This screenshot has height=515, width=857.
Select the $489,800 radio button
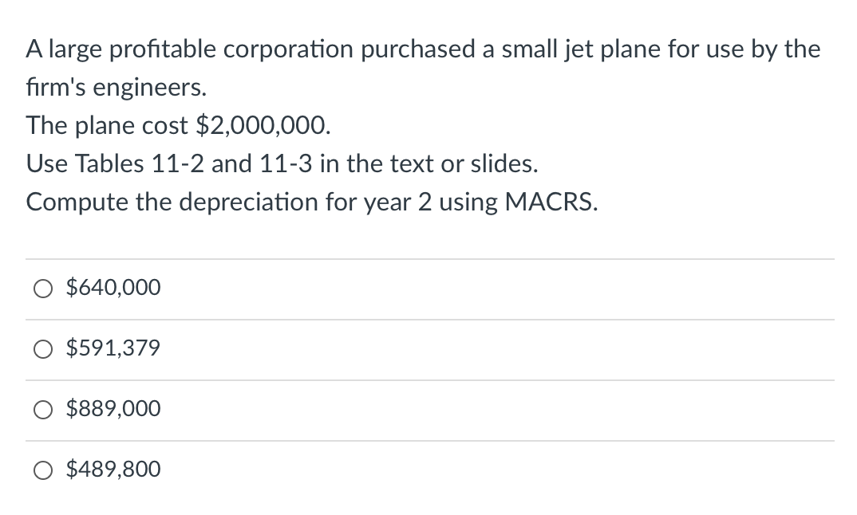pos(44,470)
